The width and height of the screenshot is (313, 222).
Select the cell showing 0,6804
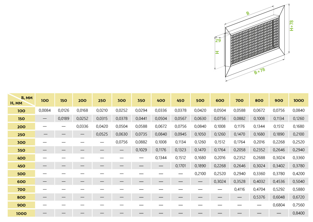(279, 205)
